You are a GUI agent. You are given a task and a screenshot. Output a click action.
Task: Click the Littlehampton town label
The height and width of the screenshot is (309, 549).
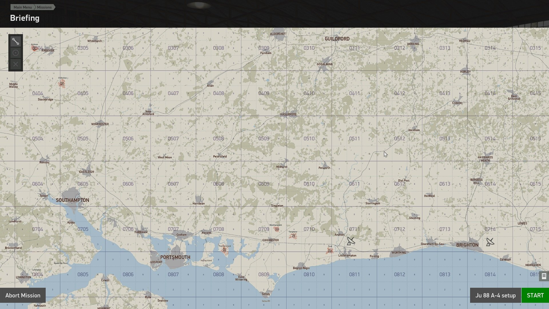[347, 255]
